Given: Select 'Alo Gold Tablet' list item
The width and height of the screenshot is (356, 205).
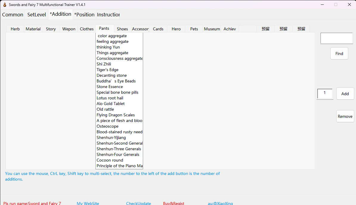Looking at the screenshot, I should [119, 104].
